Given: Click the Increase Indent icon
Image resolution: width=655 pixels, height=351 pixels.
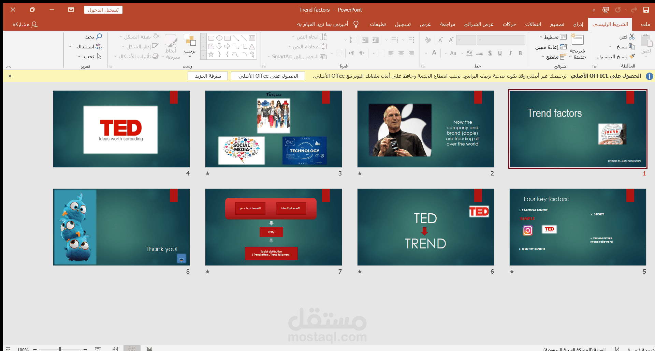Looking at the screenshot, I should point(365,40).
